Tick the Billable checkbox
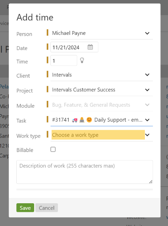 pyautogui.click(x=53, y=149)
